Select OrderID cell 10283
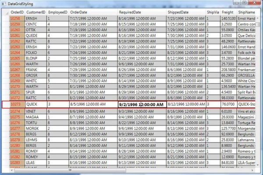 click(x=17, y=163)
